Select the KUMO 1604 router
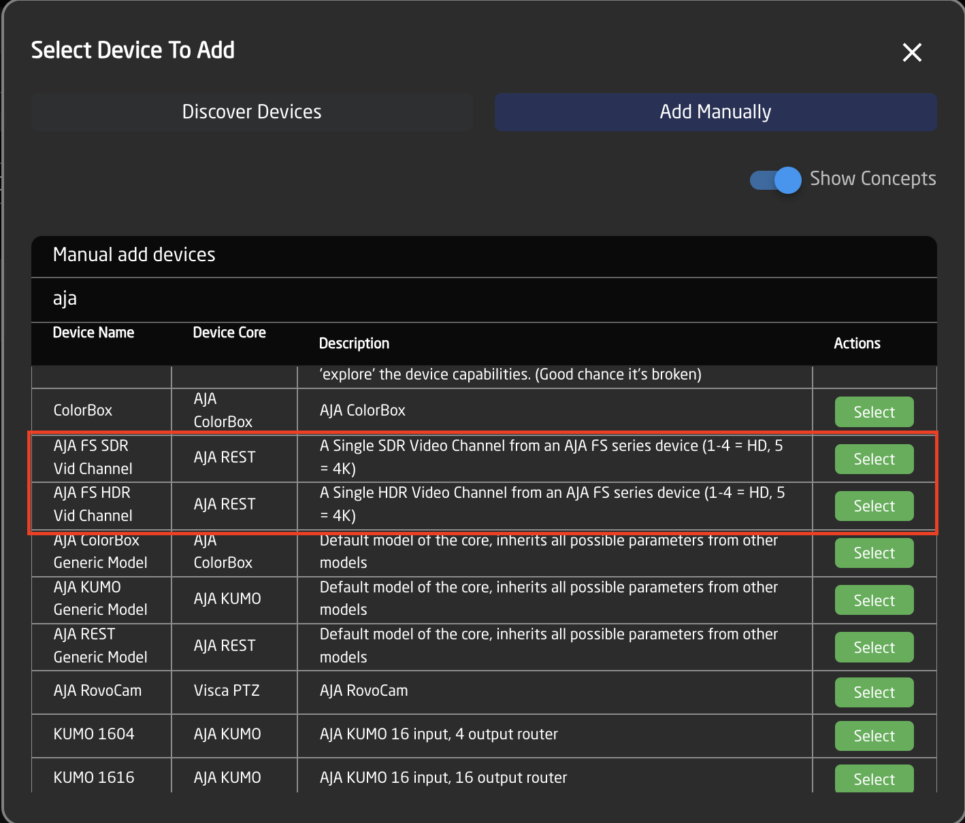This screenshot has height=823, width=965. [x=874, y=736]
